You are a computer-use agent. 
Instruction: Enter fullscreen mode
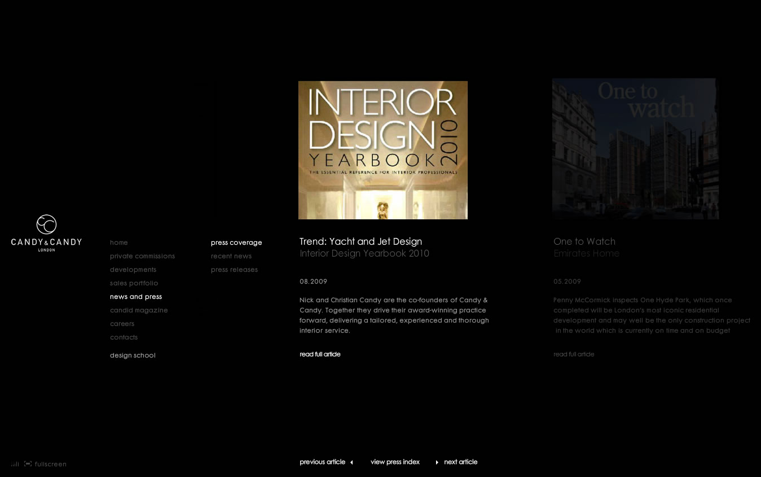pos(46,464)
